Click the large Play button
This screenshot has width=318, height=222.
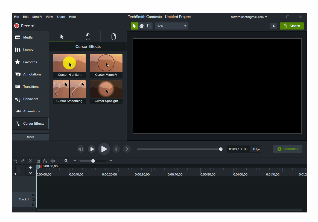pos(104,149)
